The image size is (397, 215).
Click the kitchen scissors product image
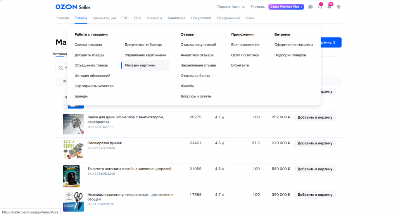click(73, 201)
